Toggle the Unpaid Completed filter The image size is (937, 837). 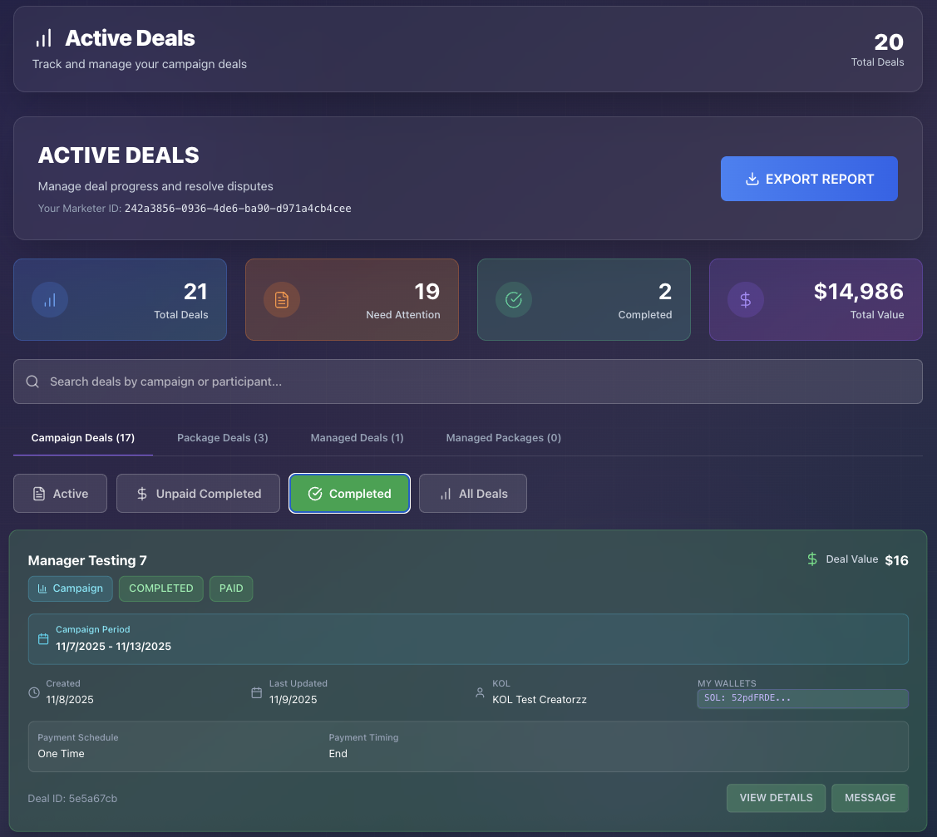[x=198, y=493]
